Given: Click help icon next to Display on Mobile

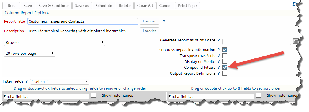Looking at the screenshot, I should (218, 62).
